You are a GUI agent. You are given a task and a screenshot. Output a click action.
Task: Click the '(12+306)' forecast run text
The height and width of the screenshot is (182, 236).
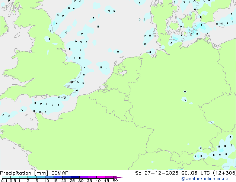[x=224, y=173]
